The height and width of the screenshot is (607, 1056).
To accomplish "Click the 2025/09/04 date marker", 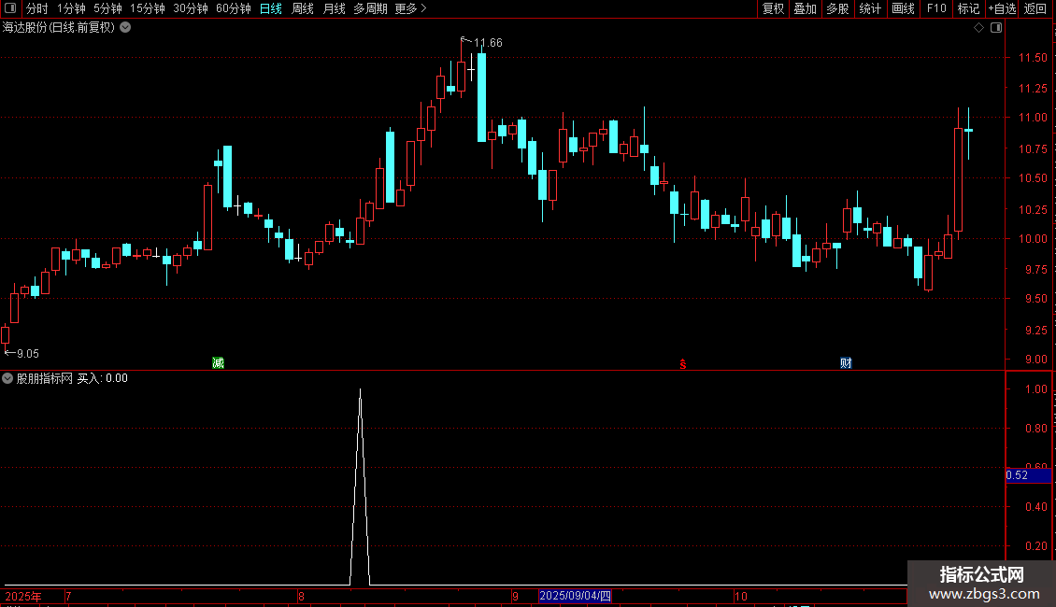I will click(575, 596).
